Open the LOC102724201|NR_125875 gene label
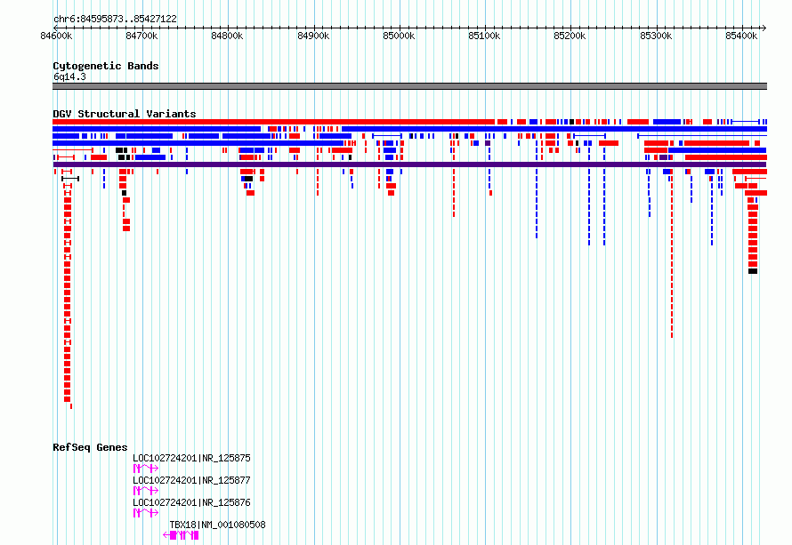This screenshot has width=792, height=545. 191,458
